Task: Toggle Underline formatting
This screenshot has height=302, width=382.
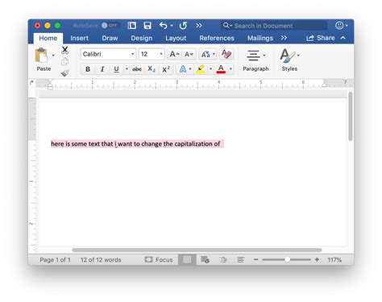Action: pyautogui.click(x=116, y=69)
